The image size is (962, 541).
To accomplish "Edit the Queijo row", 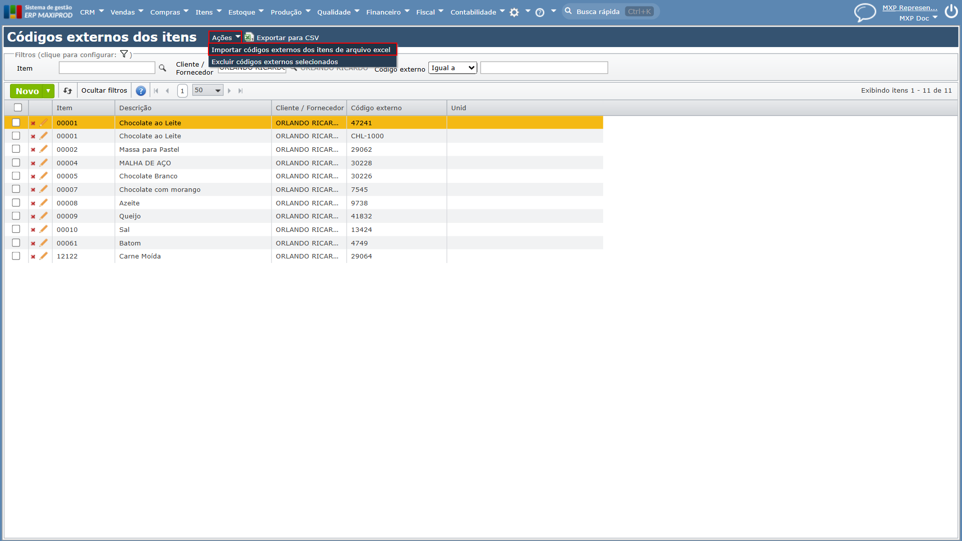I will [x=44, y=216].
